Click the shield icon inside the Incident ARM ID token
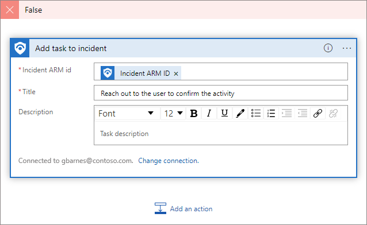This screenshot has height=225, width=367. pyautogui.click(x=108, y=73)
